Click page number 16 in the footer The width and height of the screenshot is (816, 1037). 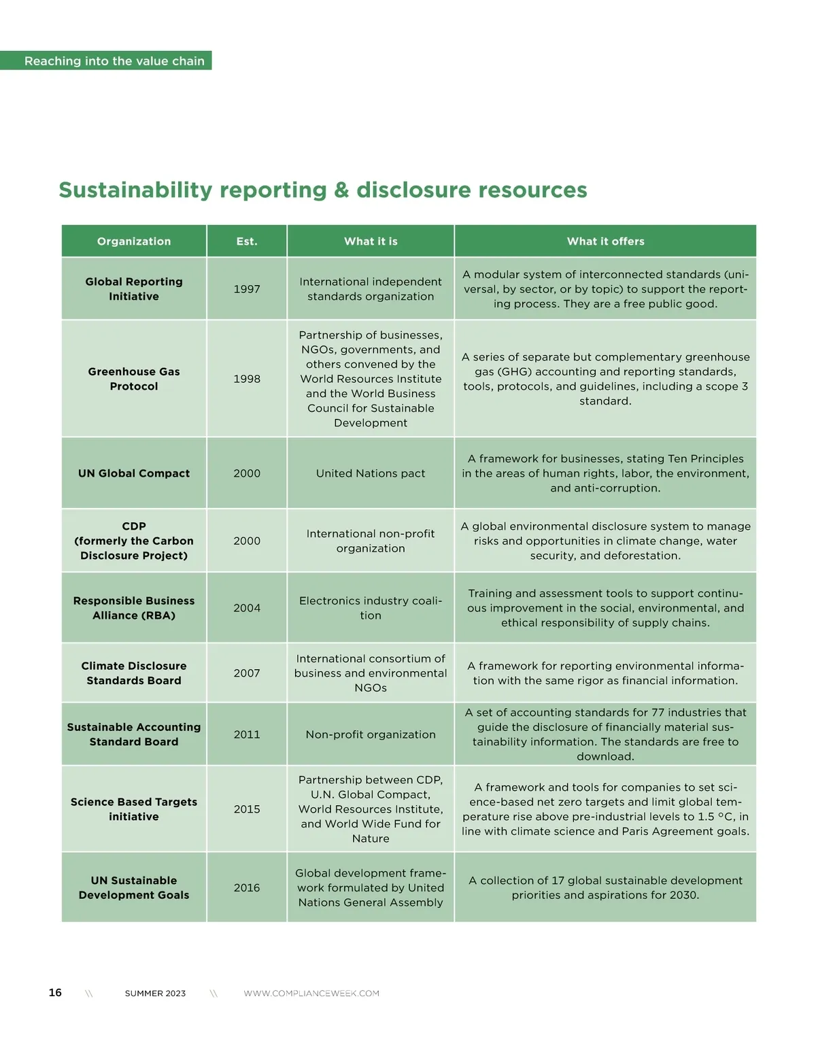pos(55,993)
